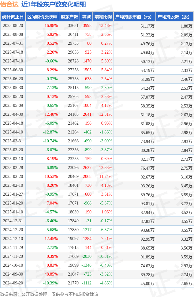The height and width of the screenshot is (297, 194).
Task: Click the 近1年股东户数变化明细 heading
Action: point(54,4)
